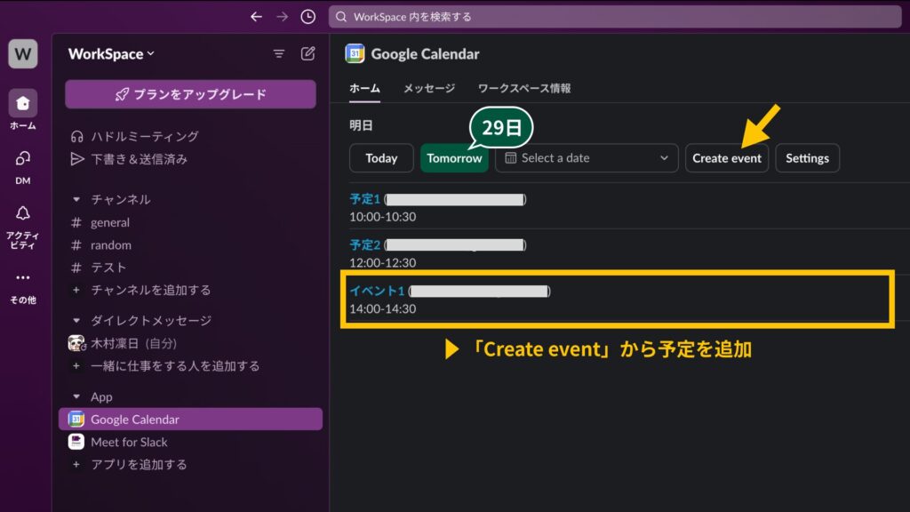Select the ハドルミーティング headphones icon
The height and width of the screenshot is (512, 910).
point(78,136)
